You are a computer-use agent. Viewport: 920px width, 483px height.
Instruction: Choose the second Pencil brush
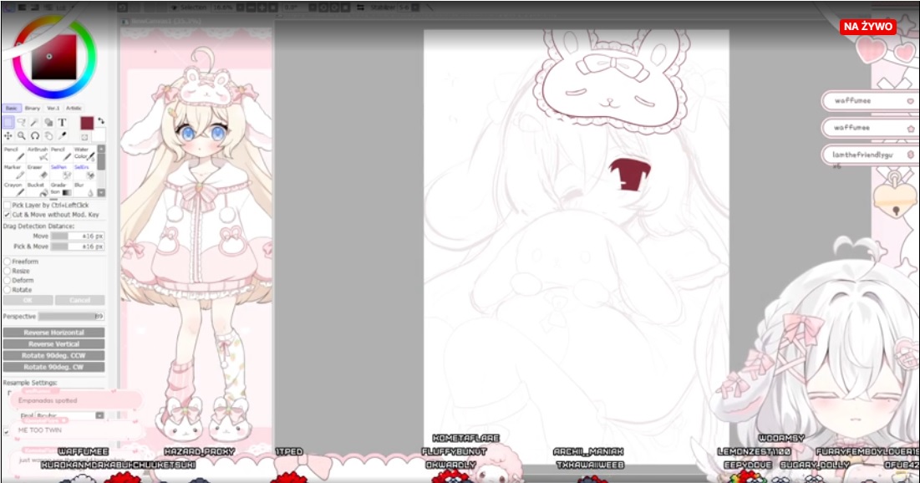pyautogui.click(x=60, y=154)
